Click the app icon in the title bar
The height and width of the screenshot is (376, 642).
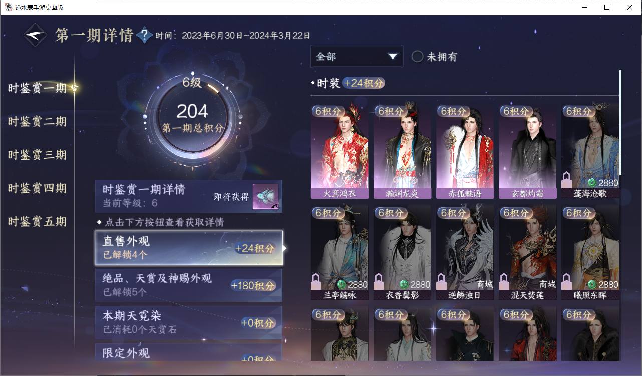point(8,7)
